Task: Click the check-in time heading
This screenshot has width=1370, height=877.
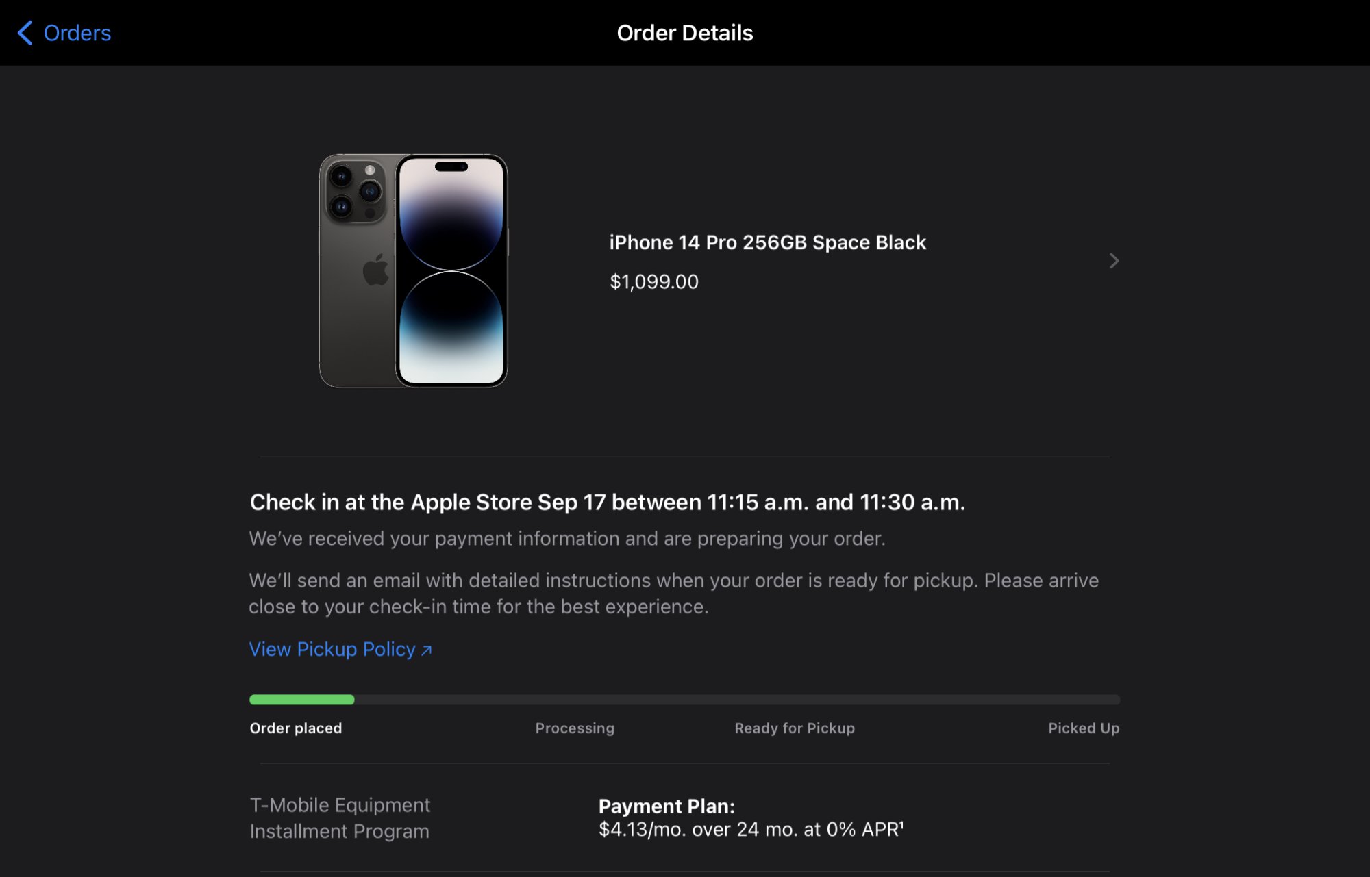Action: pyautogui.click(x=607, y=503)
